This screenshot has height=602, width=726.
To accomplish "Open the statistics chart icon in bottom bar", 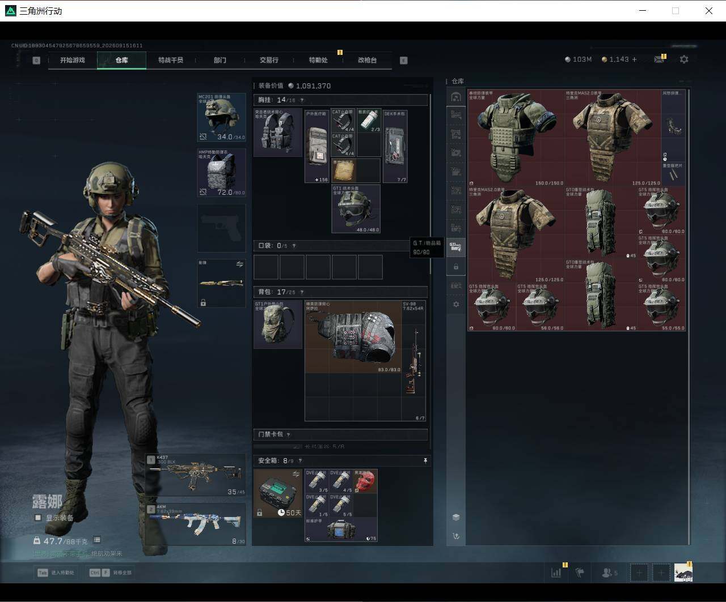I will (x=556, y=573).
